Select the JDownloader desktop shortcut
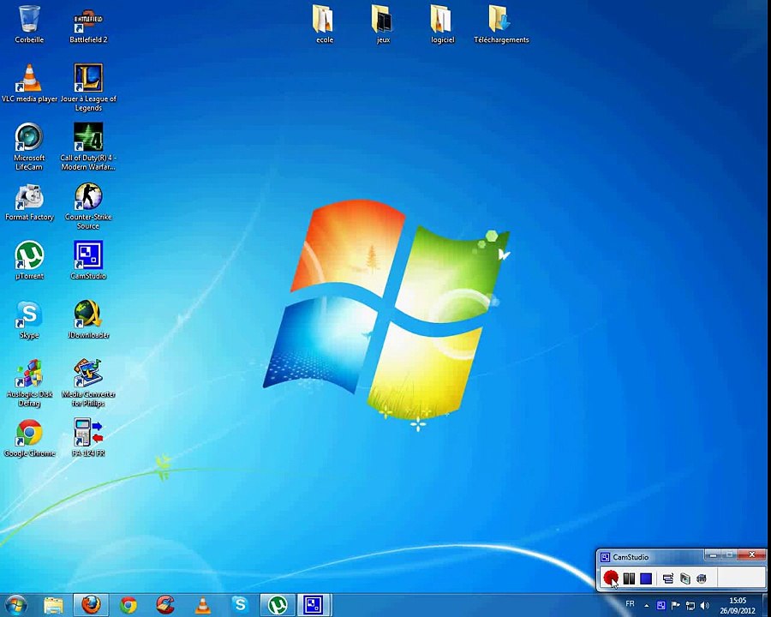Image resolution: width=771 pixels, height=617 pixels. 88,320
